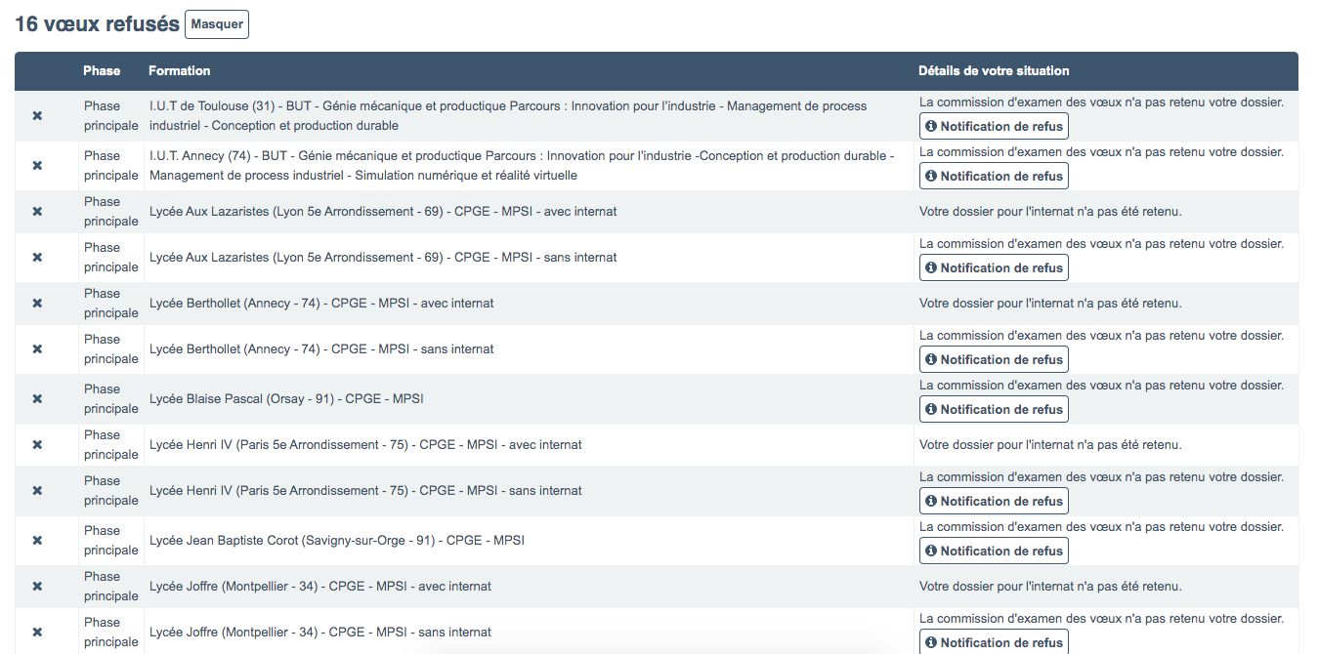Show refusal notification for Lycée Blaise Pascal
Viewport: 1319px width, 654px height.
[x=994, y=410]
